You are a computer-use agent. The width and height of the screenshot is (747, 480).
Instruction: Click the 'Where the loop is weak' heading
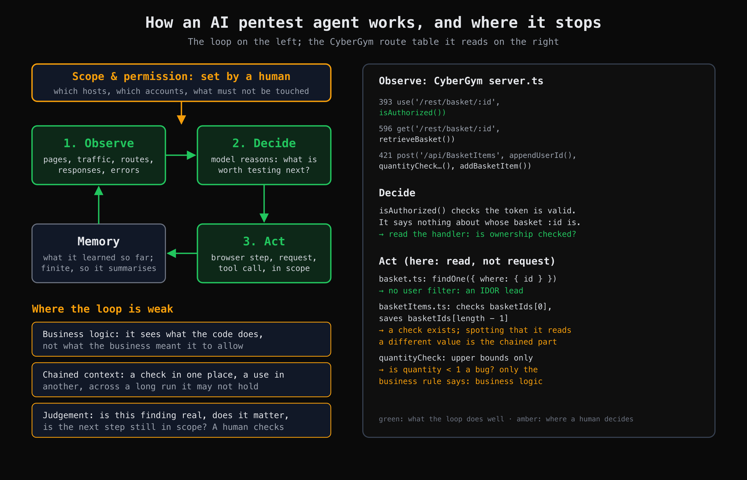tap(102, 309)
